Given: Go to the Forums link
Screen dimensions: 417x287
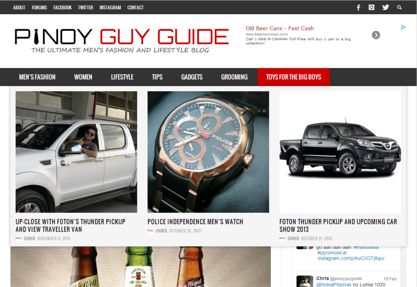Looking at the screenshot, I should (x=40, y=7).
